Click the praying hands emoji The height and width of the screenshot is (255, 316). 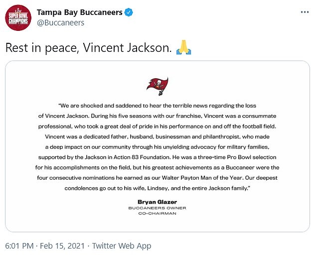click(183, 48)
